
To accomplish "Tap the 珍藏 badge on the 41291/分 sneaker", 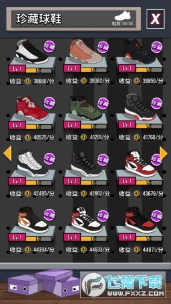I will pos(103,103).
